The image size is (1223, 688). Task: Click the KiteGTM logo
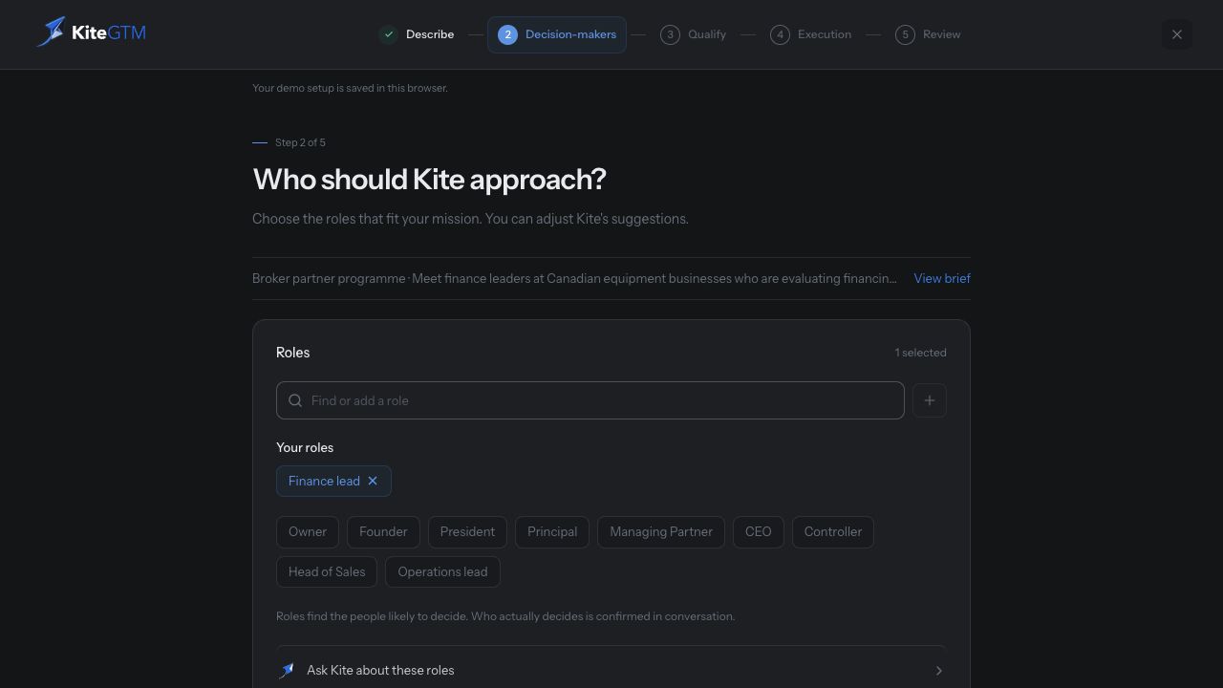tap(91, 32)
